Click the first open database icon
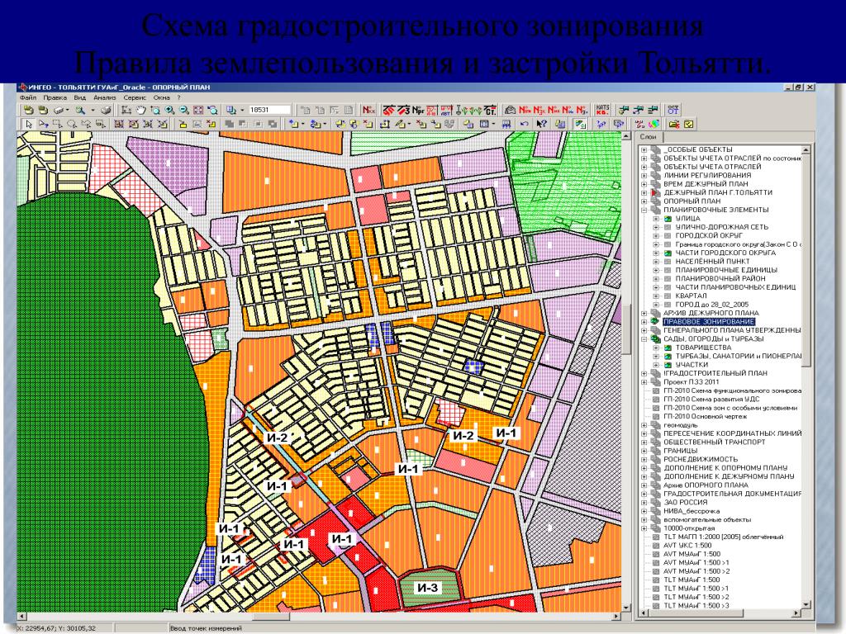Screen dimensions: 846x634 (29, 110)
